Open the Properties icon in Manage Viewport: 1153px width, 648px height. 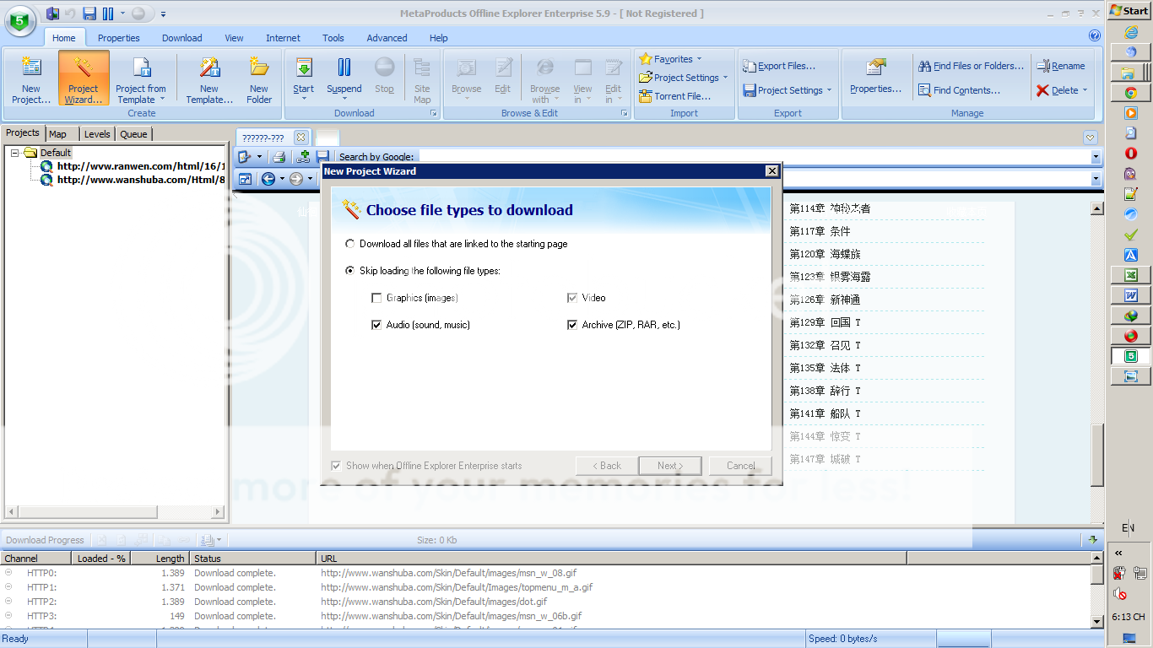875,67
